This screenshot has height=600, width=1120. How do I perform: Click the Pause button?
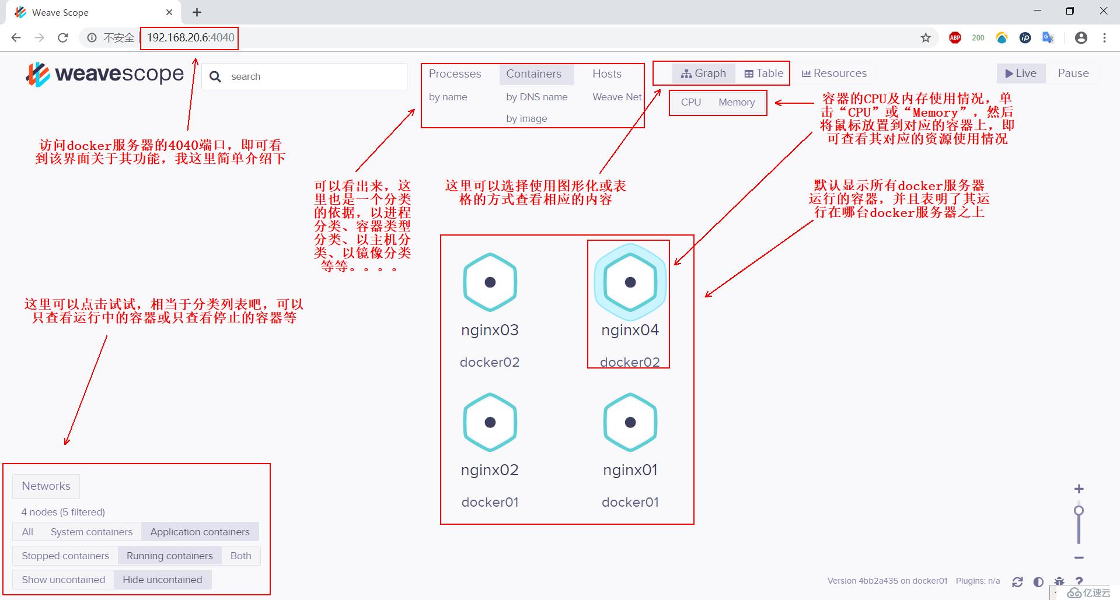pos(1073,73)
